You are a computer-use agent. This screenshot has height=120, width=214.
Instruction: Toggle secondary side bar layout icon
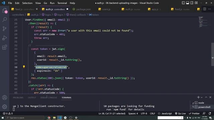192,3
